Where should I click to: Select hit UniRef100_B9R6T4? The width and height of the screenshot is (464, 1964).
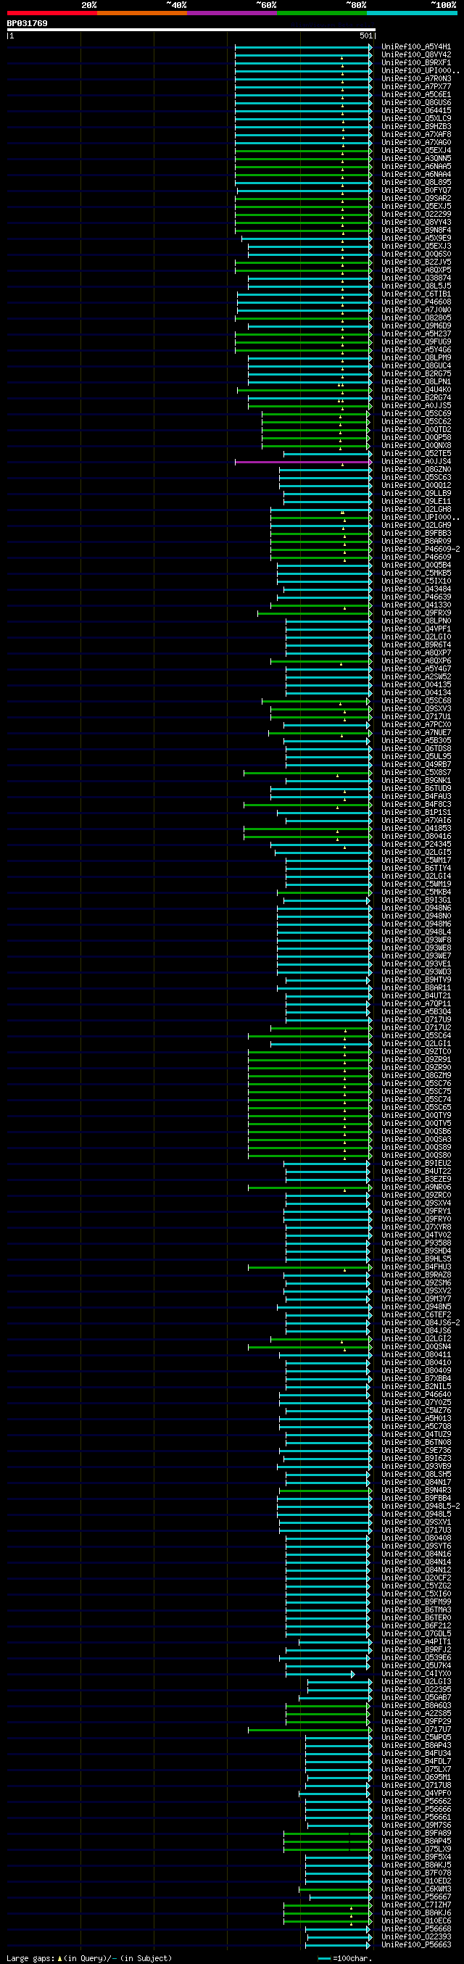point(416,645)
